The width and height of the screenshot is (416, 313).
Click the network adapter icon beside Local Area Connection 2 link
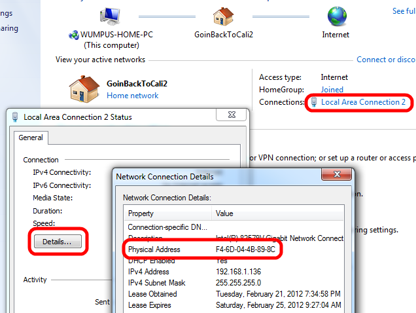(x=314, y=102)
